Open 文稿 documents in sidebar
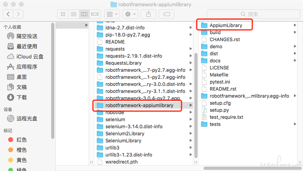303x171 pixels. coord(17,87)
